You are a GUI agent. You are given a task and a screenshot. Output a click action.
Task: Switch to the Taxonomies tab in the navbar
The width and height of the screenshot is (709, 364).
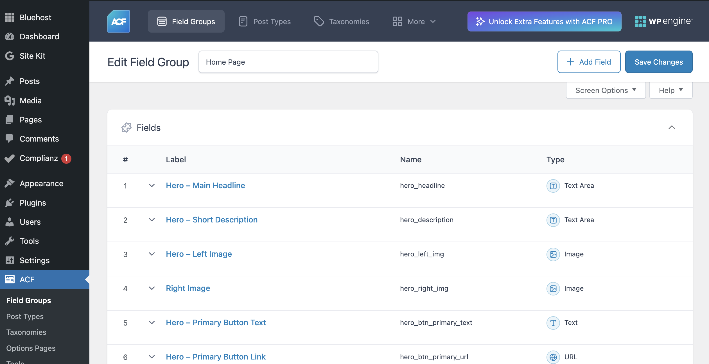341,21
